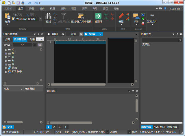Open the Bookmarks red marker icon
The image size is (185, 136).
[121, 16]
